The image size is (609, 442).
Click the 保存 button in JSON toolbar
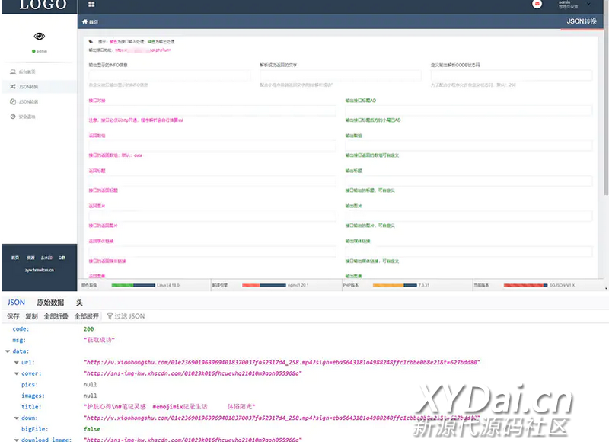pyautogui.click(x=13, y=316)
